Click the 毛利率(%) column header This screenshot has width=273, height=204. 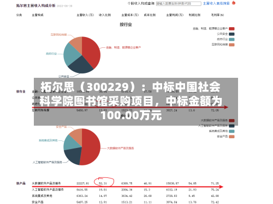pyautogui.click(x=217, y=15)
